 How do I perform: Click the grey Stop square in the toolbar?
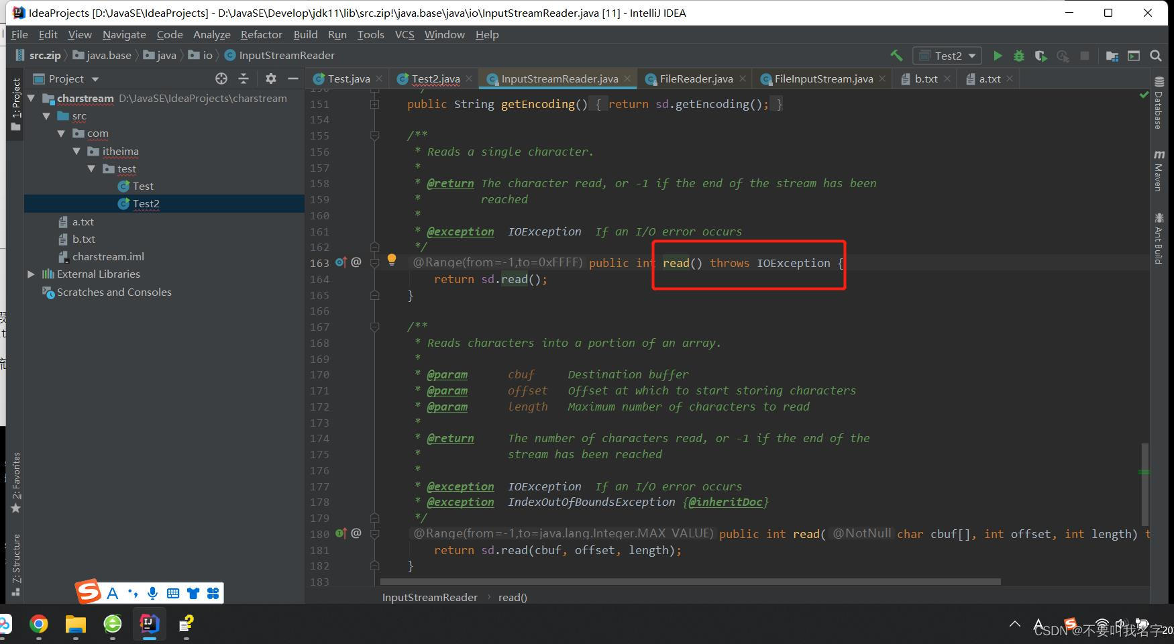point(1084,56)
